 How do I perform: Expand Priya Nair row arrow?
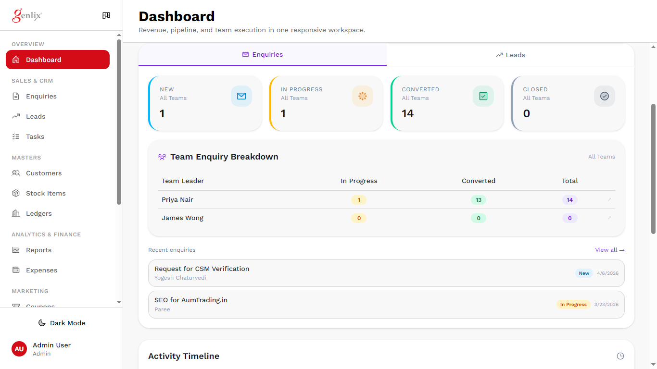(609, 199)
